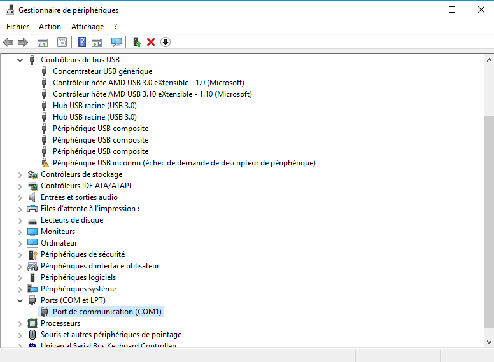
Task: Click the Contrôleurs de bus USB category icon
Action: point(32,60)
